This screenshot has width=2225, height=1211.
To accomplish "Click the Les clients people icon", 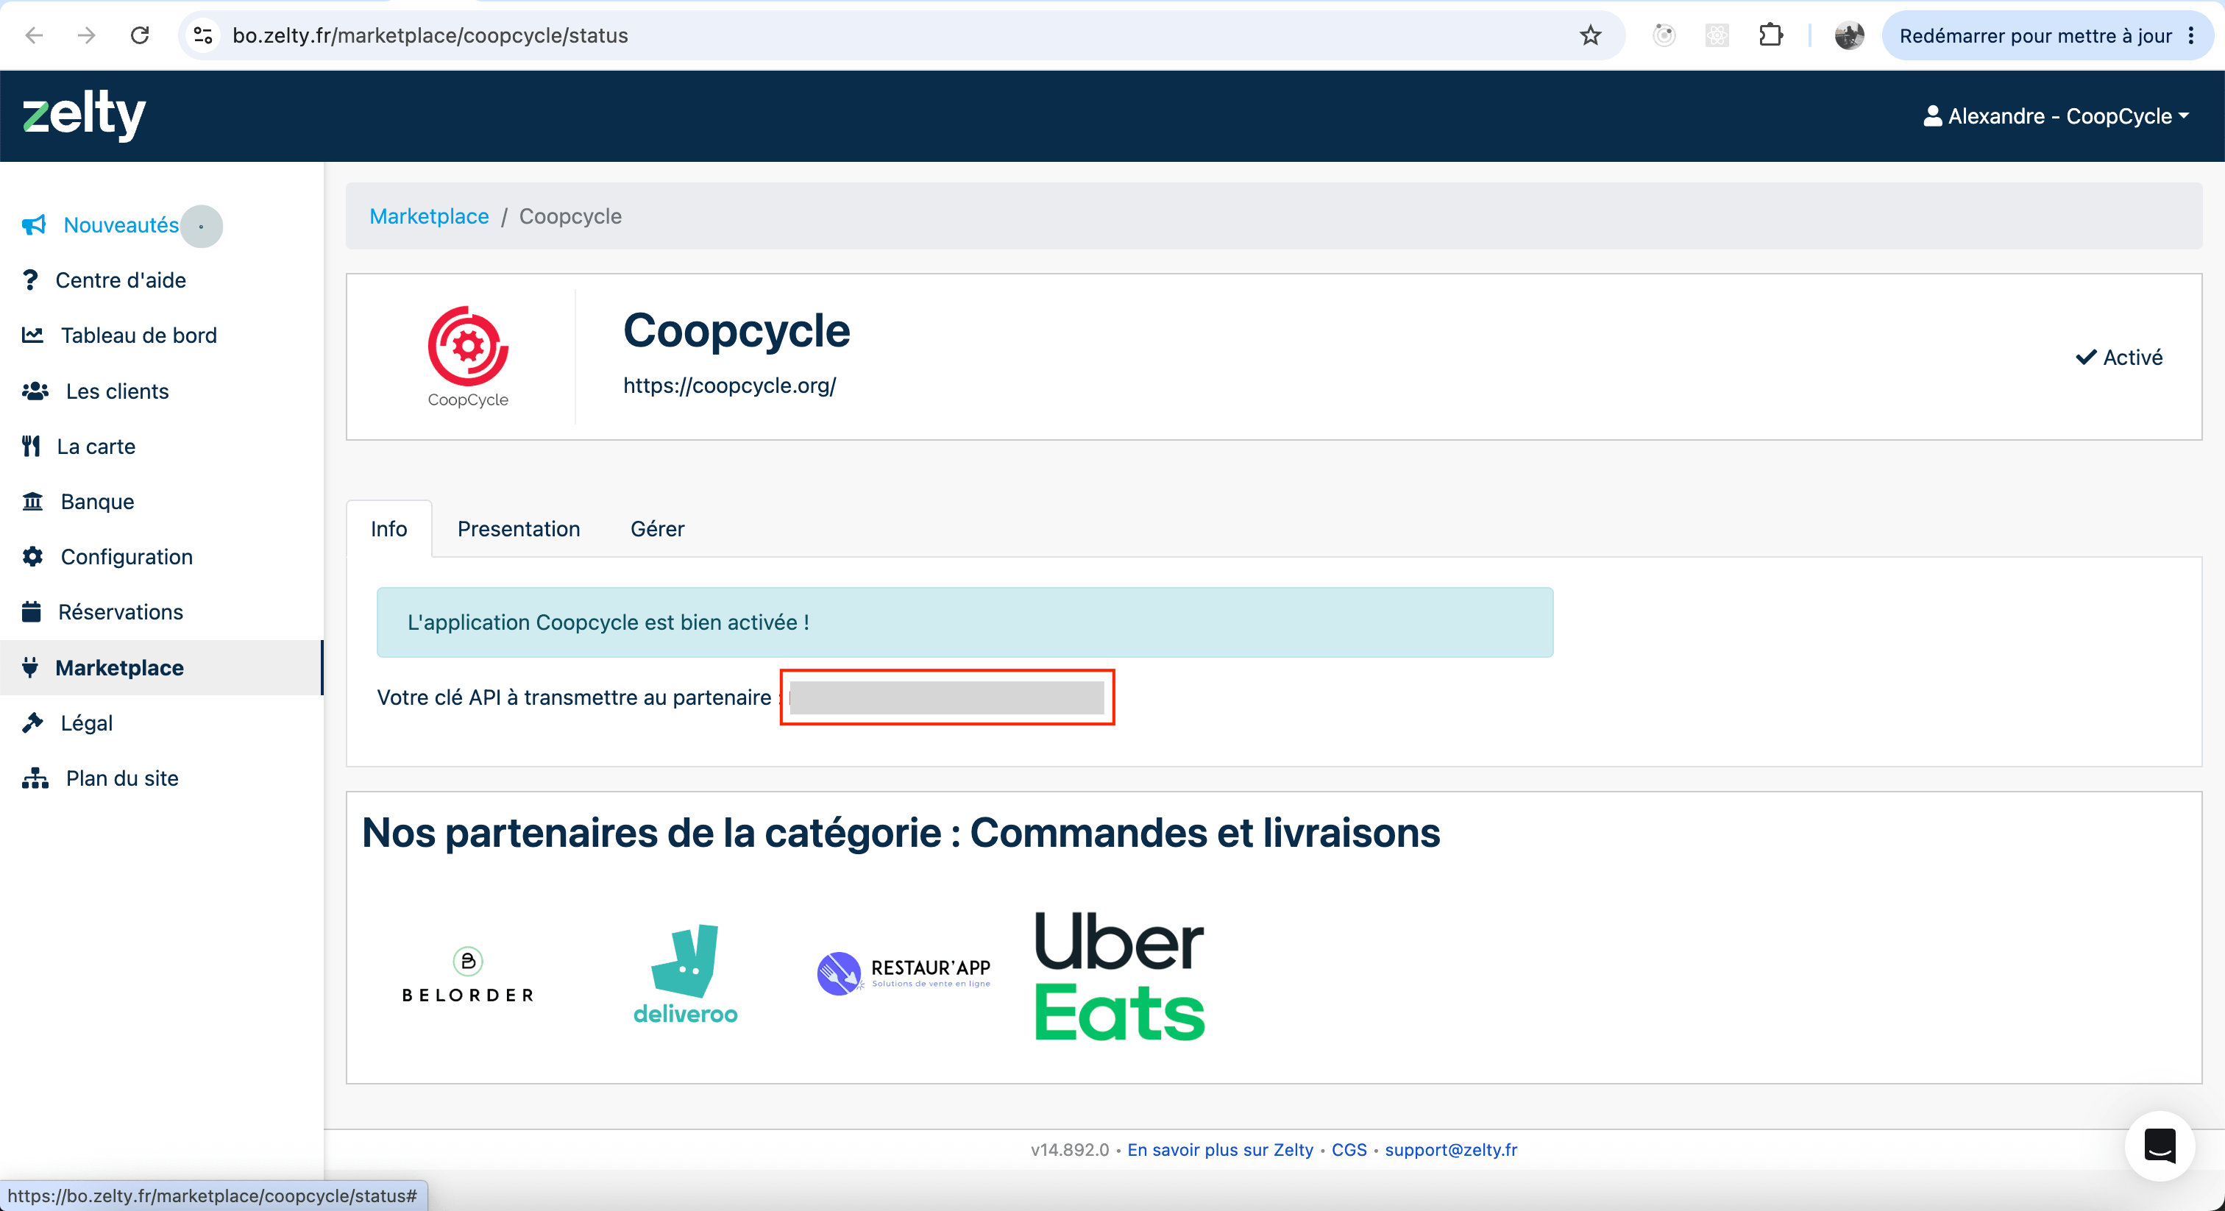I will [x=35, y=391].
